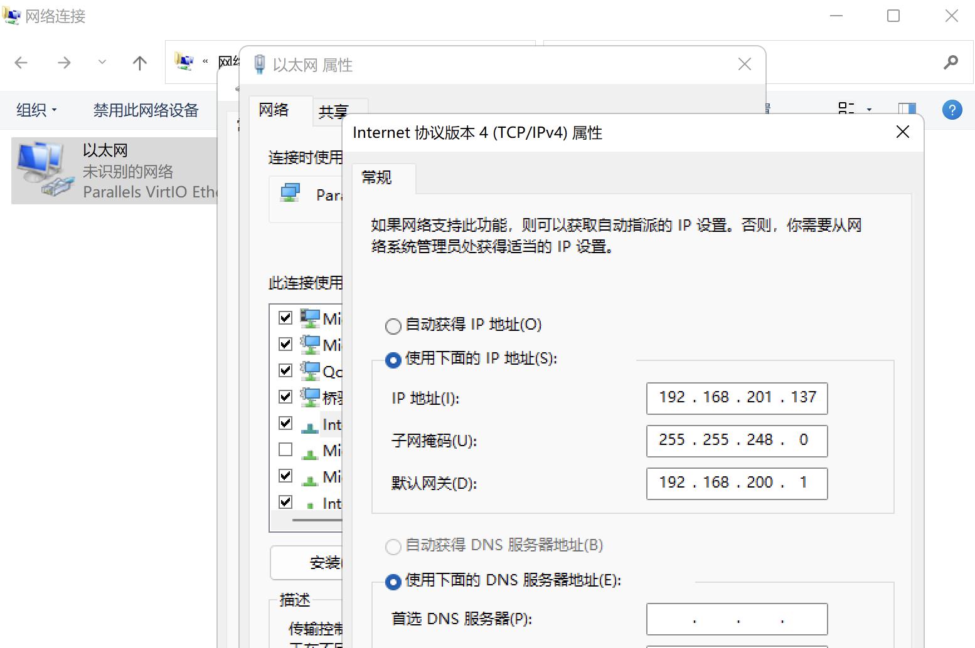The width and height of the screenshot is (975, 648).
Task: Select the 桥 component icon in the list
Action: [309, 397]
